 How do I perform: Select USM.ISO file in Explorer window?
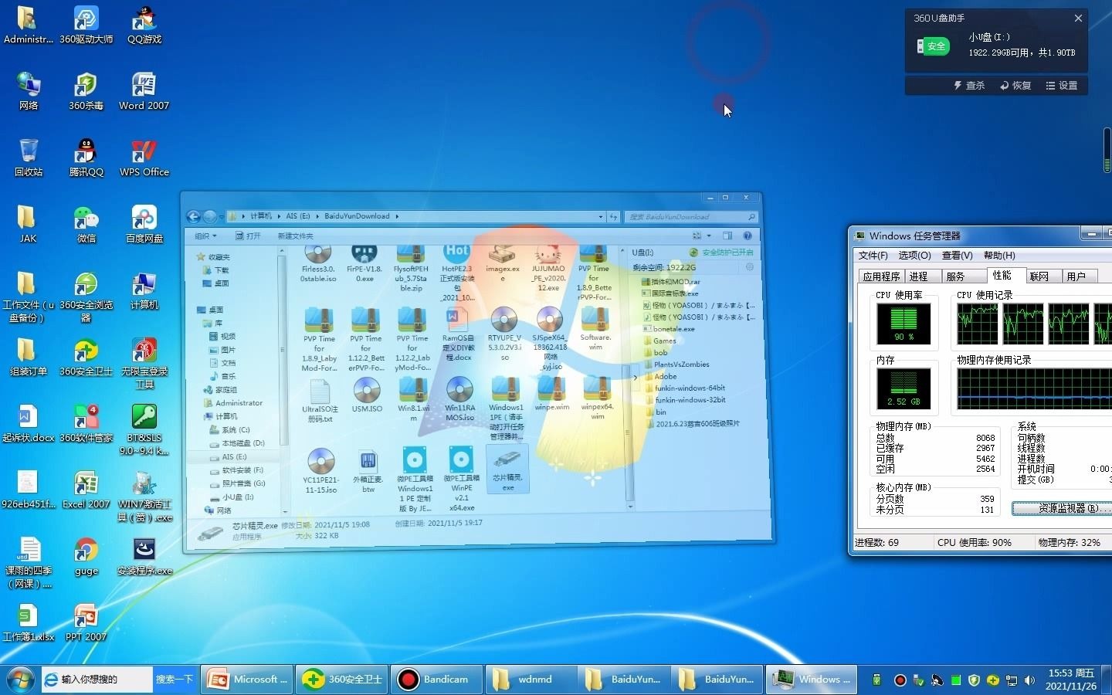[x=367, y=395]
